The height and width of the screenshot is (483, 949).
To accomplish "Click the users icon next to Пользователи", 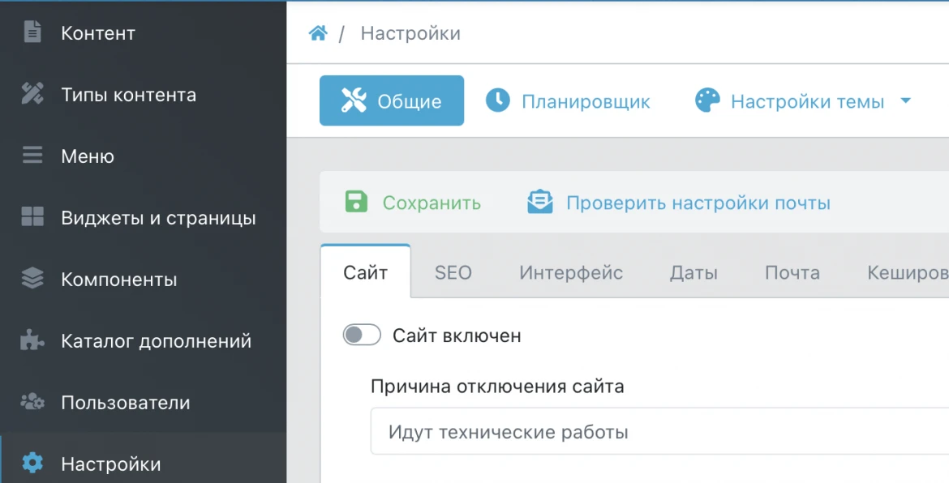I will (31, 402).
